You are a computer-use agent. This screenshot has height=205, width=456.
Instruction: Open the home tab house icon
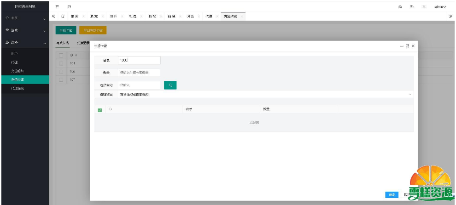click(x=63, y=17)
